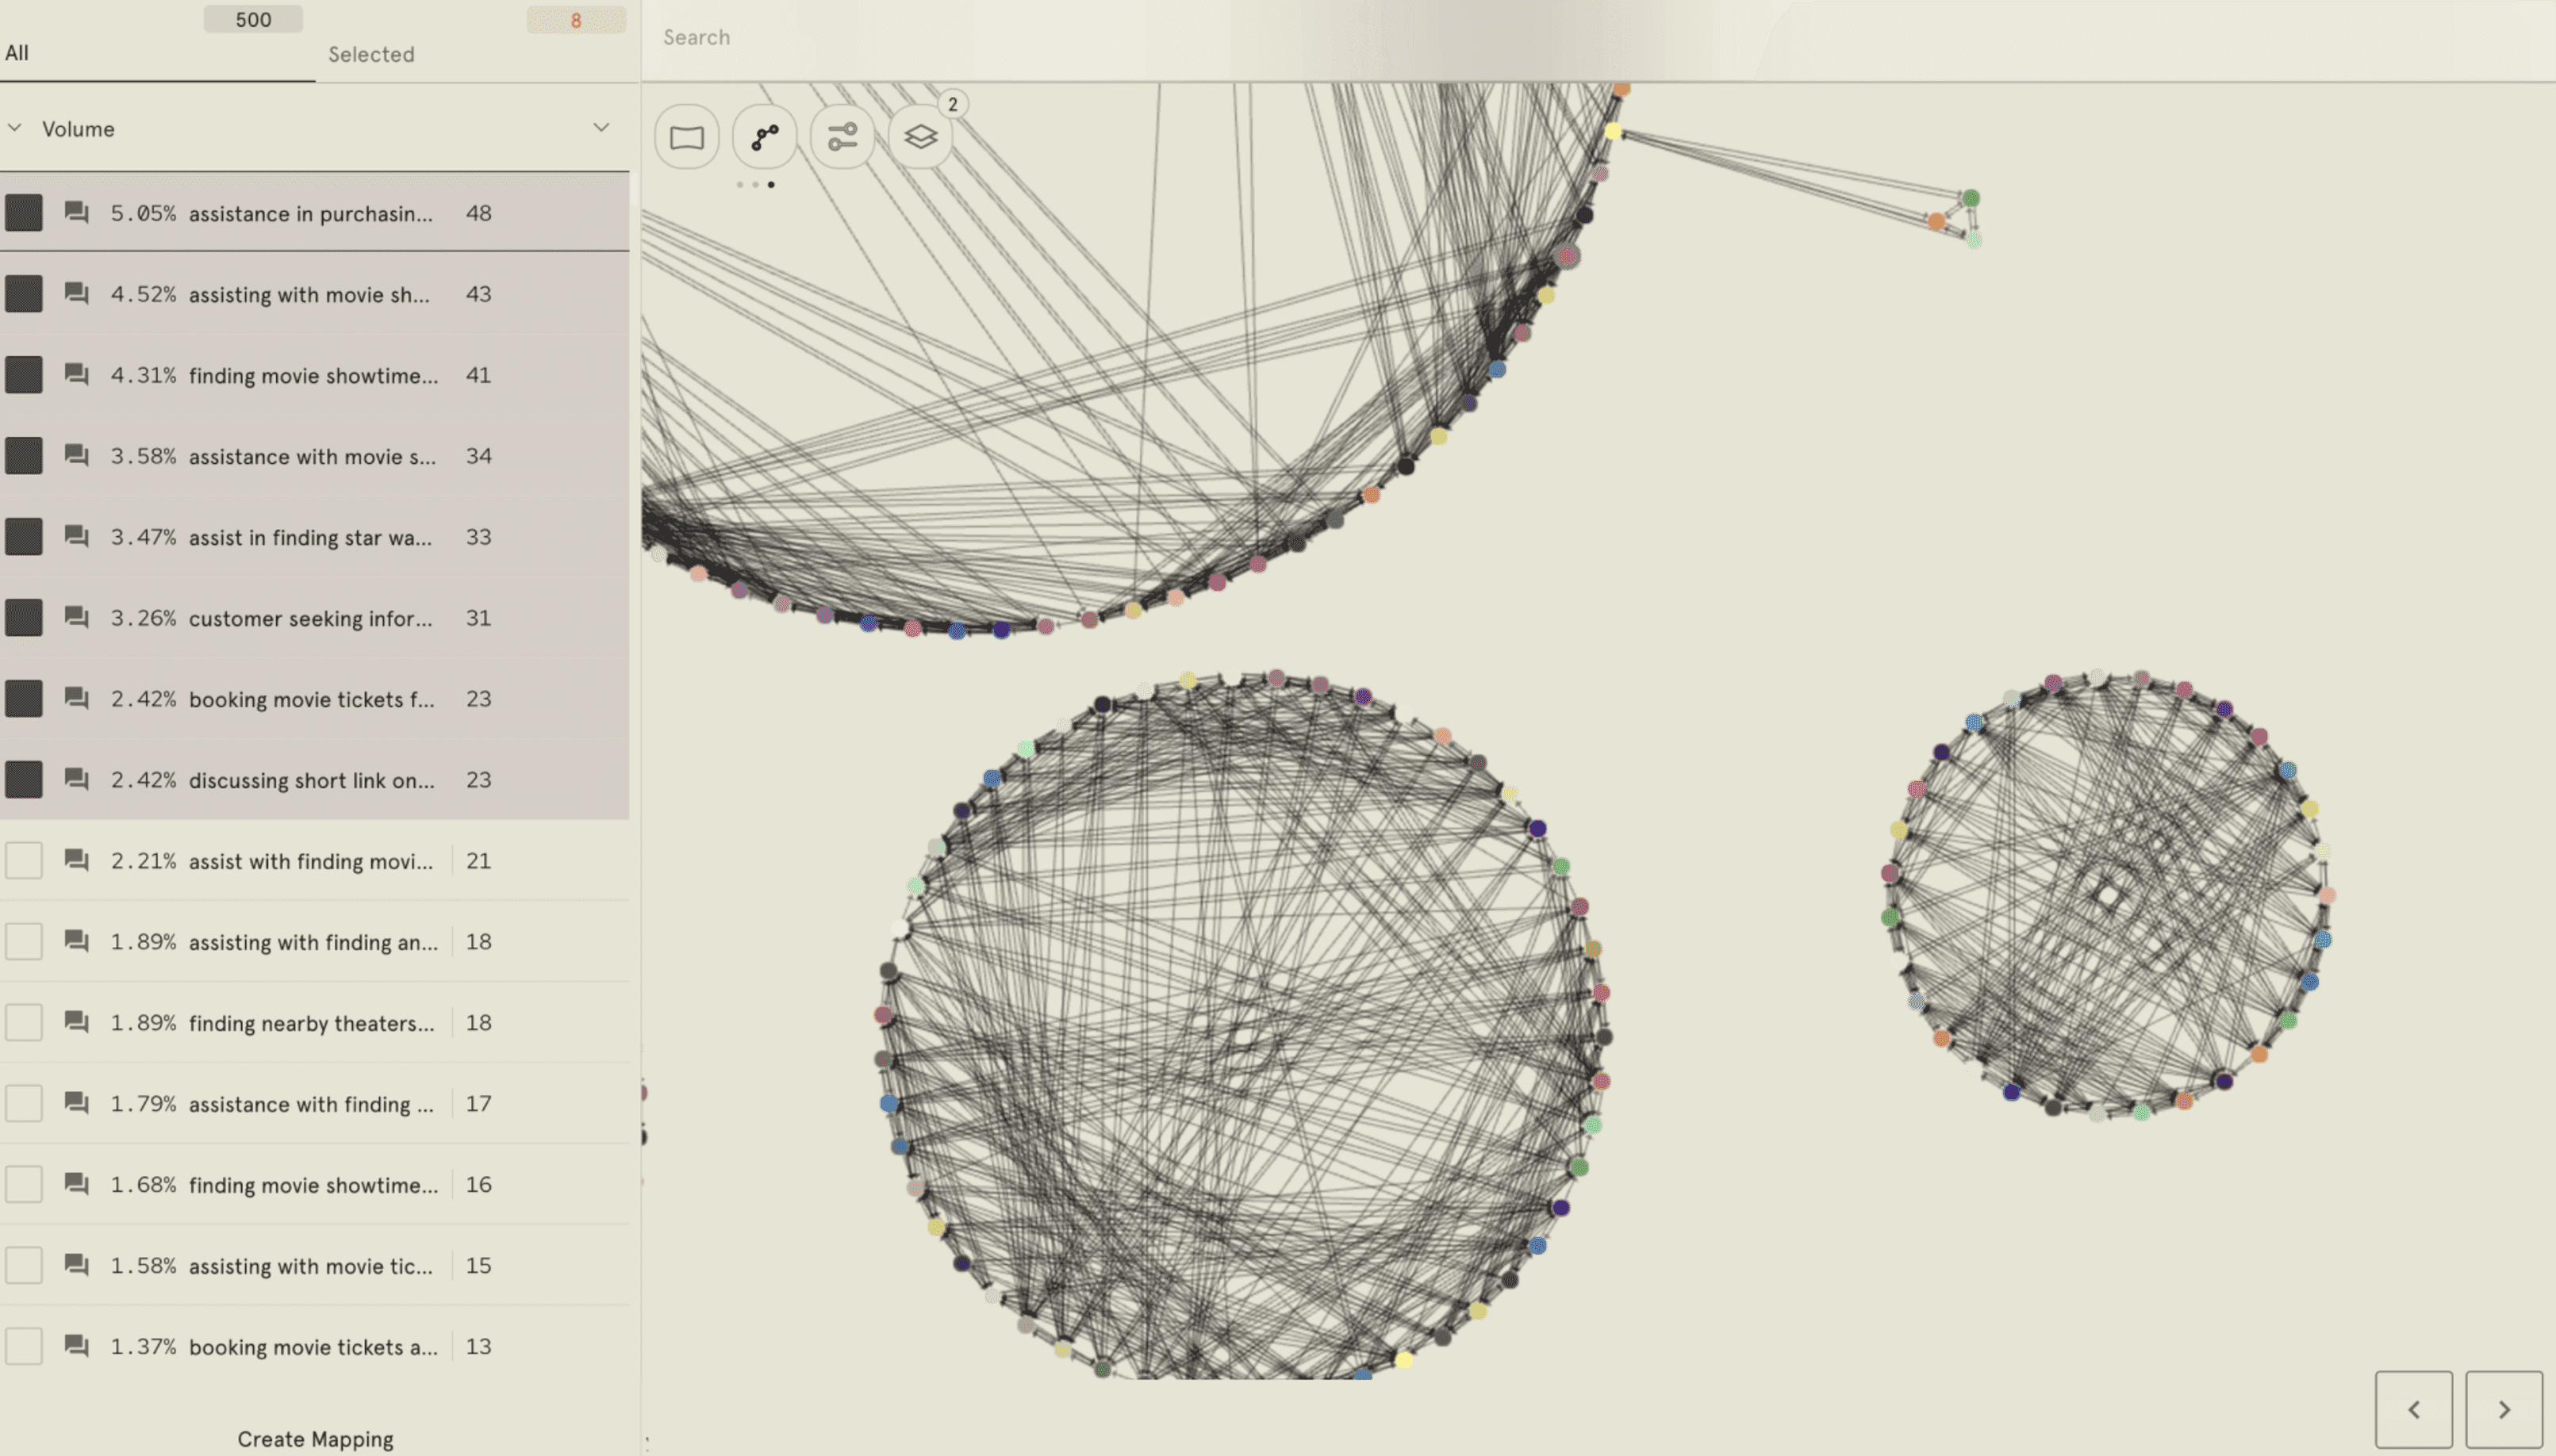Switch to the Selected tab
Image resolution: width=2556 pixels, height=1456 pixels.
tap(371, 54)
